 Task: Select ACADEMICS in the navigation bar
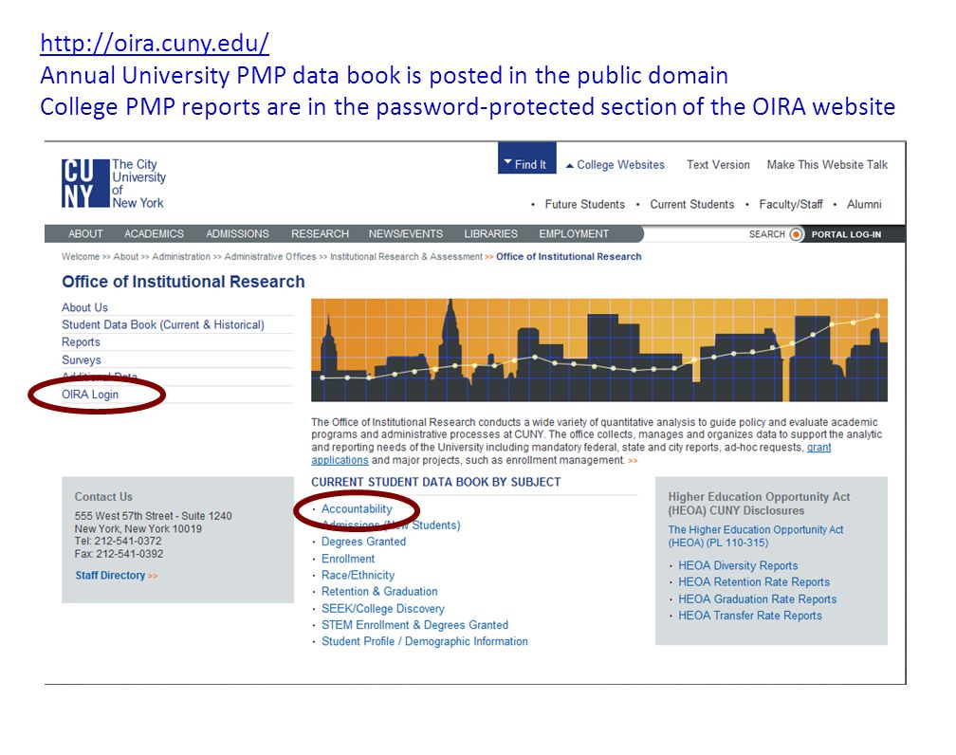pos(154,234)
